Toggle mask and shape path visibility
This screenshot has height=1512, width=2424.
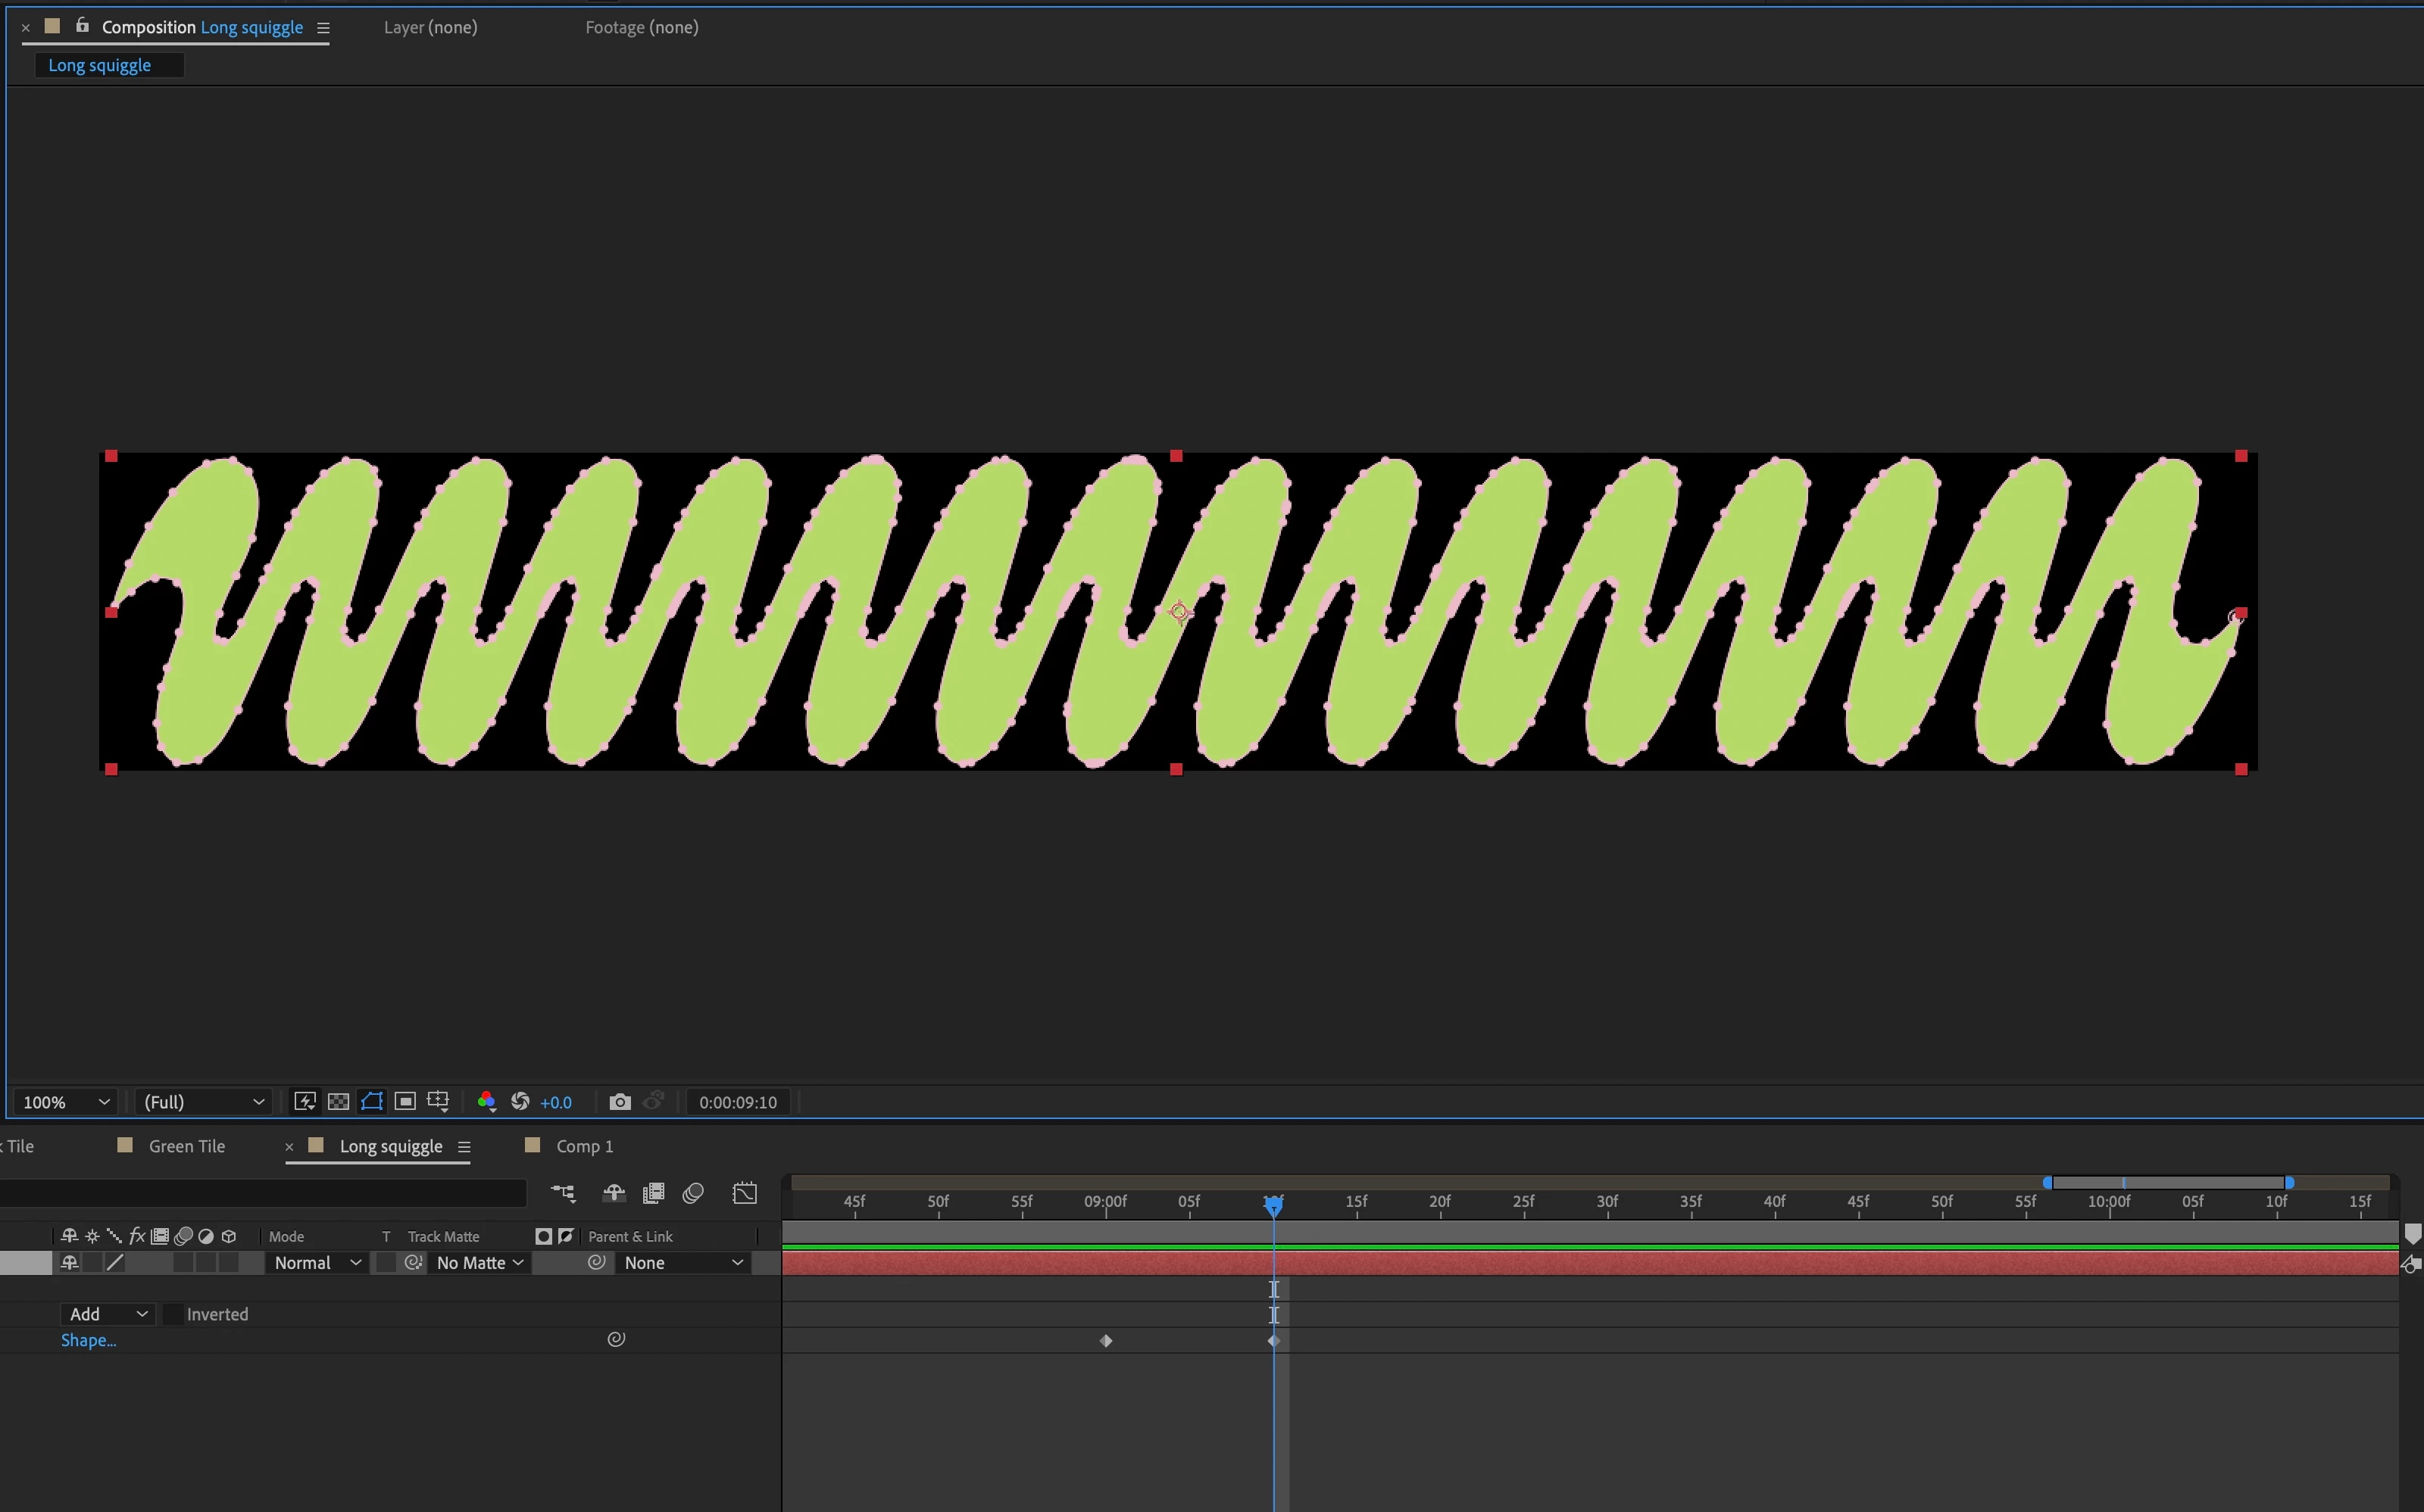[371, 1101]
